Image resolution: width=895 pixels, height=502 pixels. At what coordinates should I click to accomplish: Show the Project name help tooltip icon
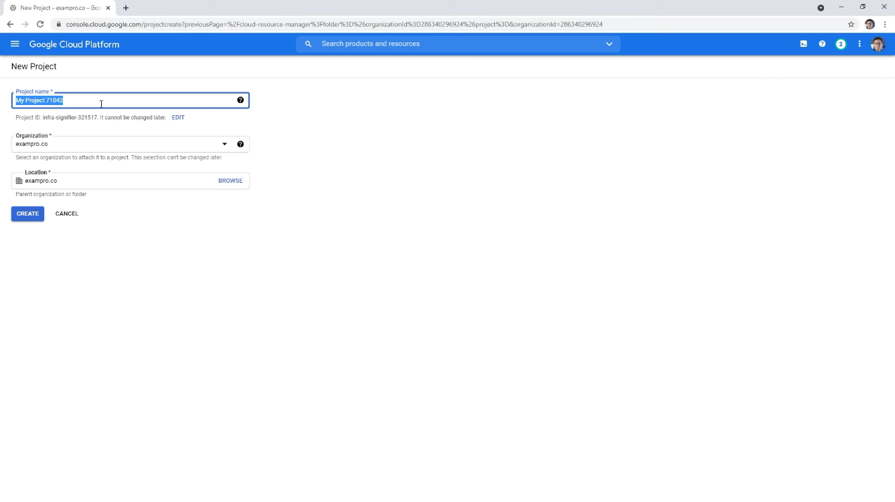[x=240, y=100]
